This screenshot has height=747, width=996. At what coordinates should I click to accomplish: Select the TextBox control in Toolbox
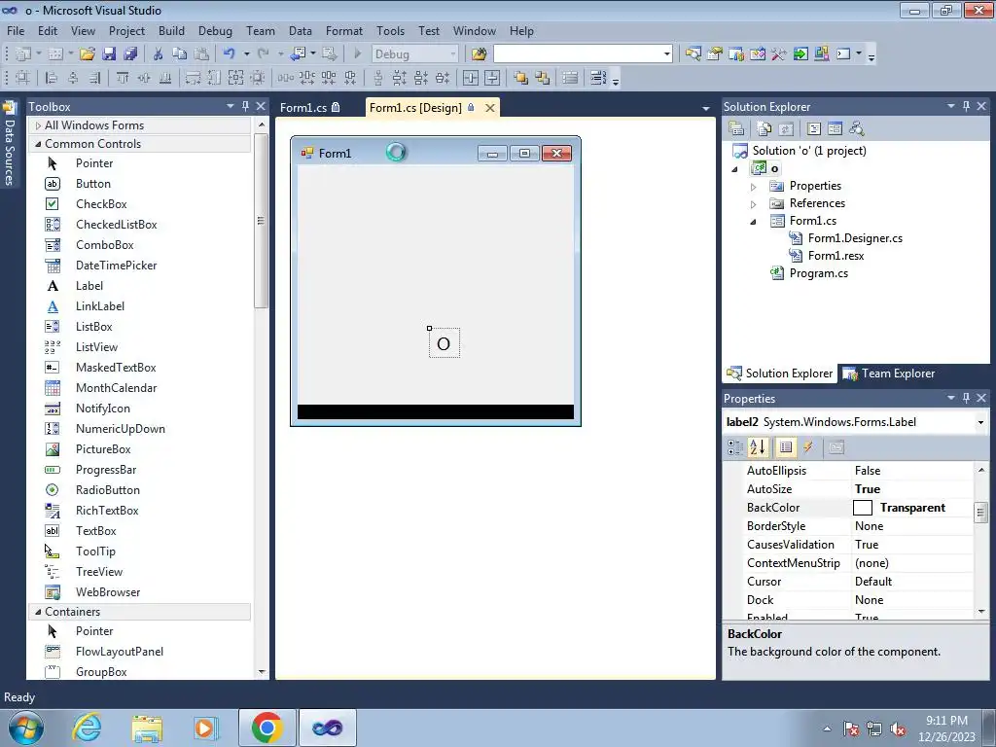96,531
